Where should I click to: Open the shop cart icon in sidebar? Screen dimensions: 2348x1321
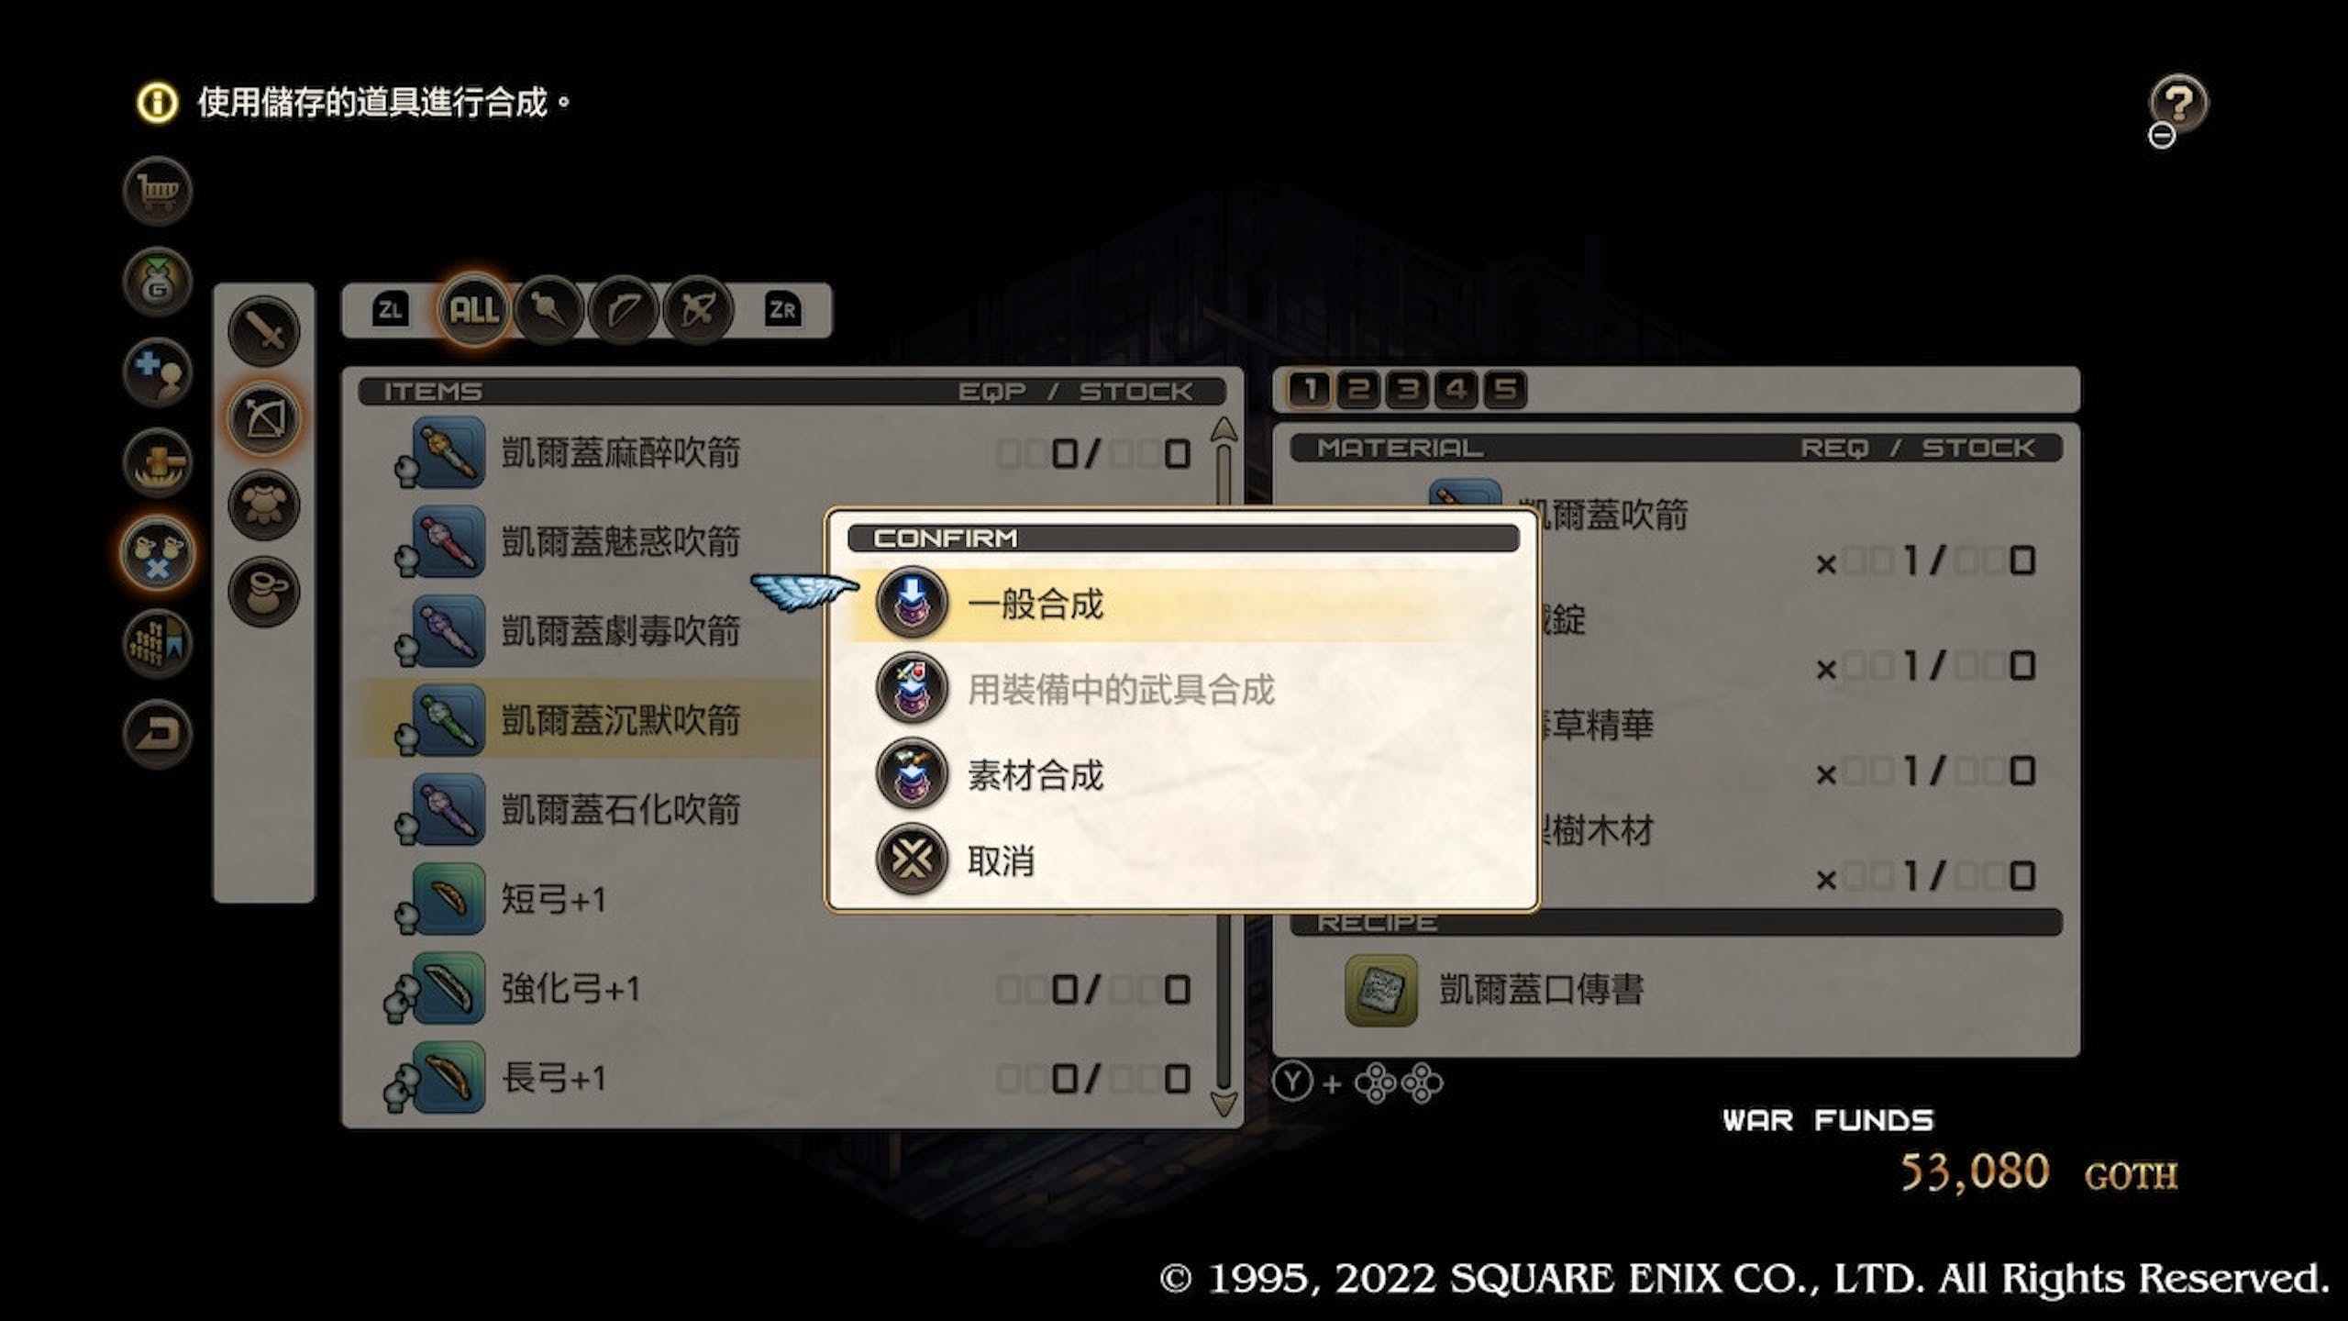click(158, 192)
